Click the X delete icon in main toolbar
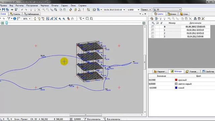215x121 pixels. coord(39,10)
